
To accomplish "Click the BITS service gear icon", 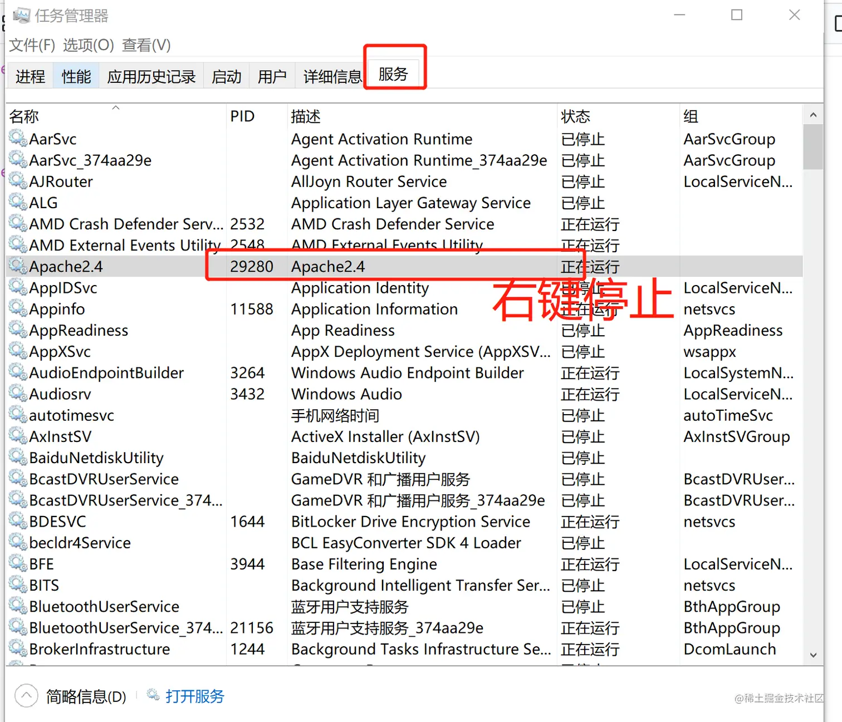I will tap(18, 585).
